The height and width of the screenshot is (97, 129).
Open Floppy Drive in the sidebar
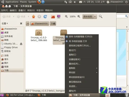click(12, 47)
